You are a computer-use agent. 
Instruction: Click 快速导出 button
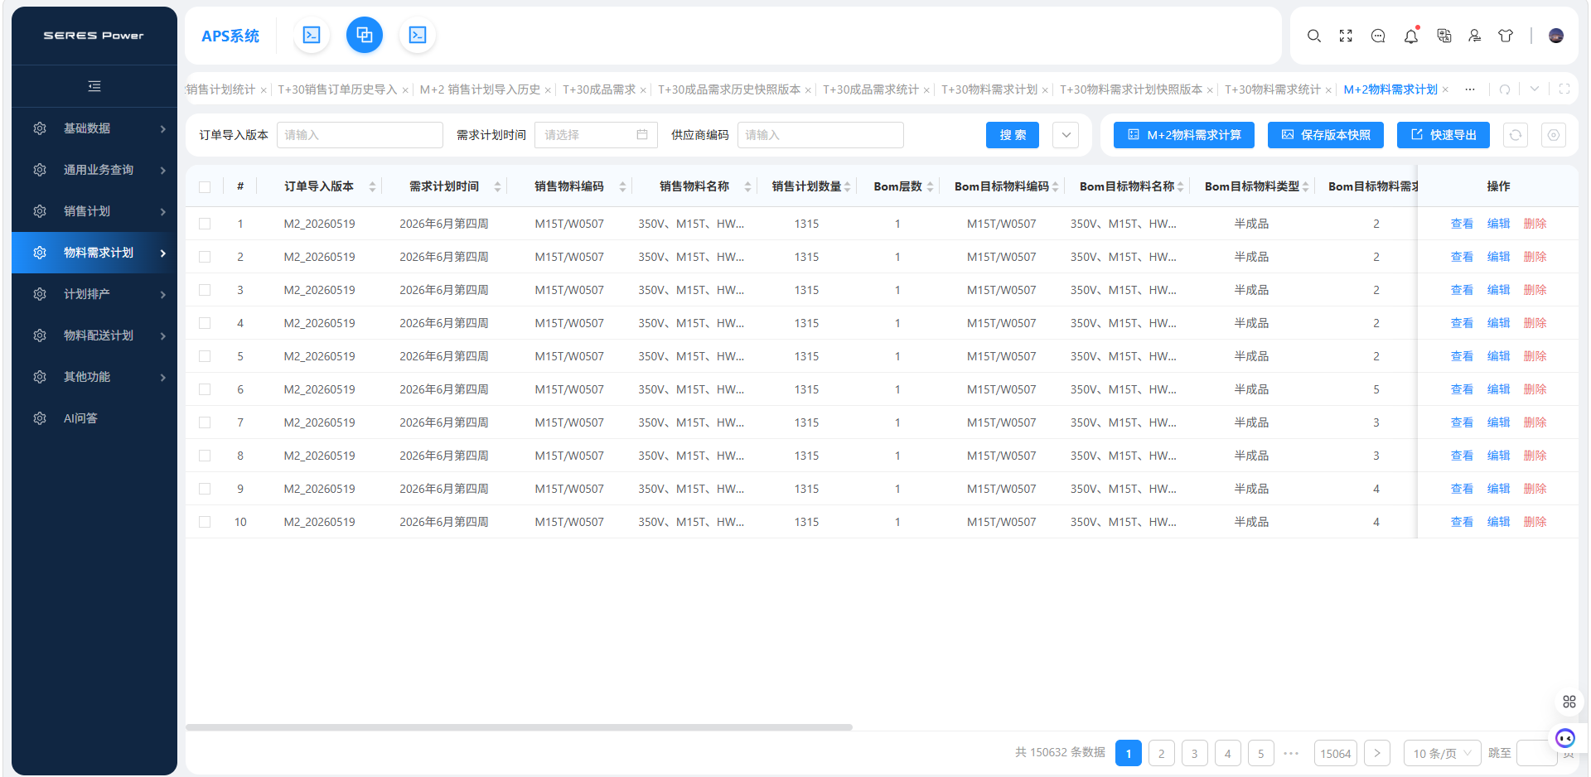(1443, 135)
